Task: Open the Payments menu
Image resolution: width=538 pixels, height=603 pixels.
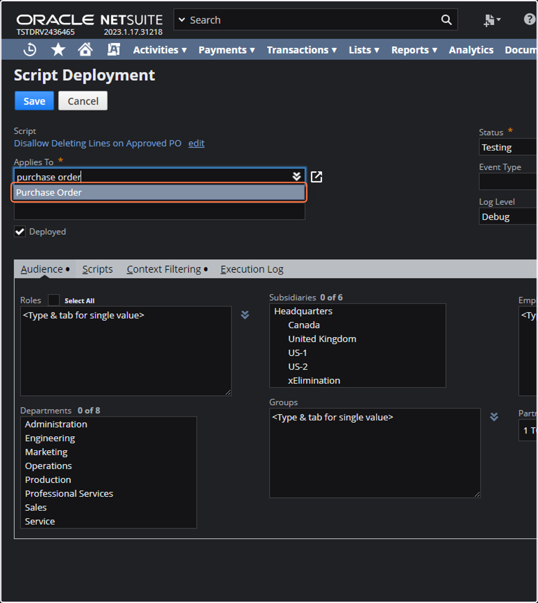Action: (x=227, y=50)
